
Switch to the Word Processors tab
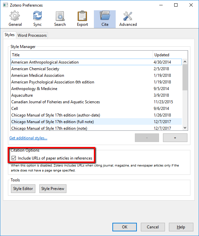click(x=32, y=35)
